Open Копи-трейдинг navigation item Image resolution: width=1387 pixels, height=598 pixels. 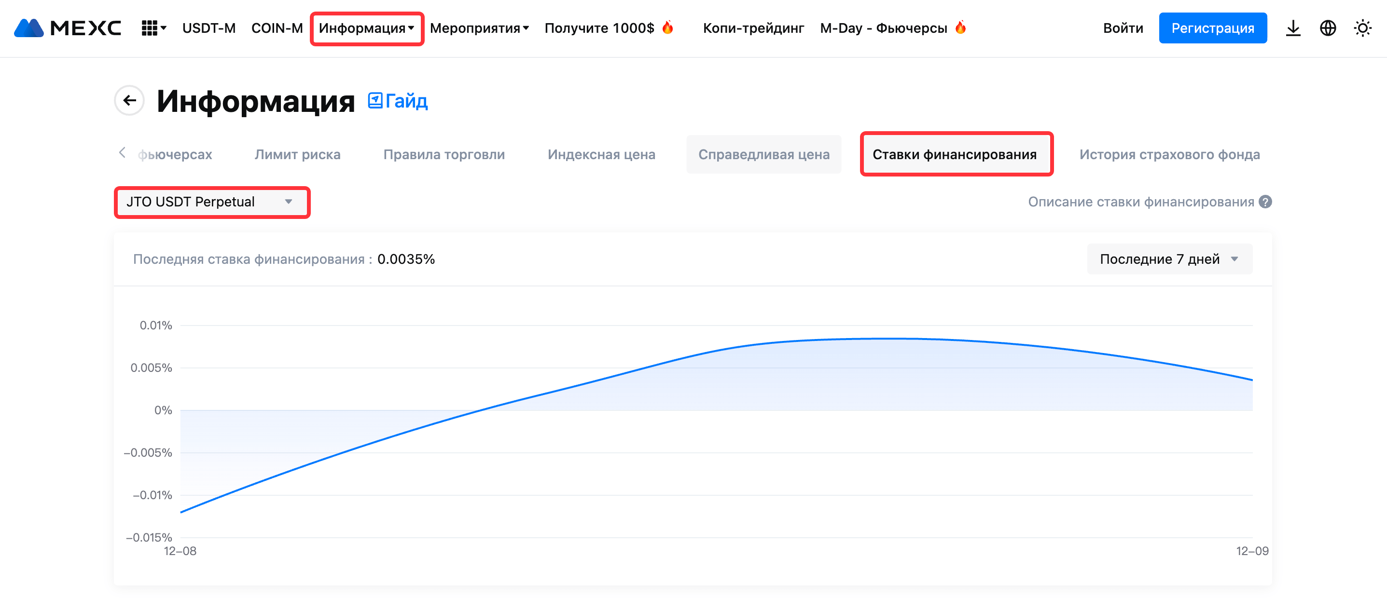coord(753,28)
